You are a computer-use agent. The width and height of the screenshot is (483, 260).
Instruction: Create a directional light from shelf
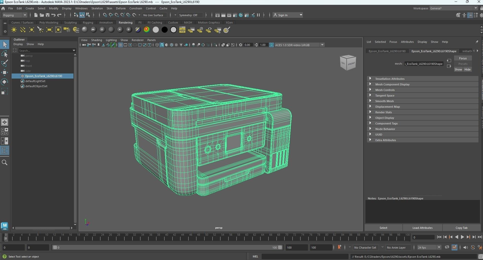tap(23, 30)
